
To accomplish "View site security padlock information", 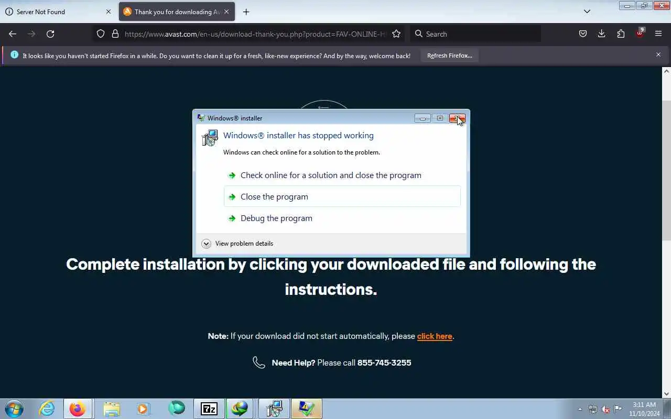I will [115, 34].
